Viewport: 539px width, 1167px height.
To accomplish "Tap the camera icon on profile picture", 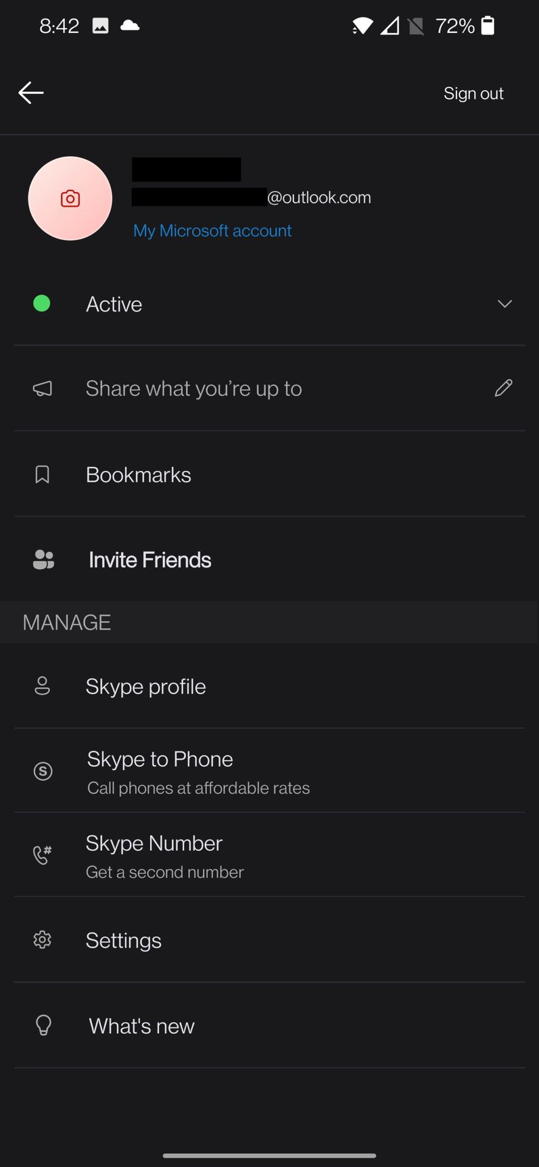I will click(70, 199).
